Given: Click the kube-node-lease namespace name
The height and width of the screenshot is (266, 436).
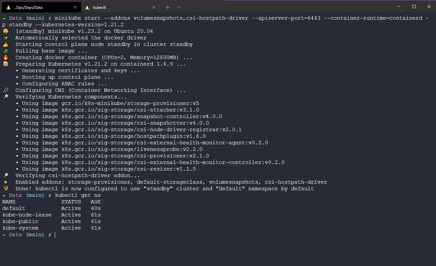Looking at the screenshot, I should 27,215.
